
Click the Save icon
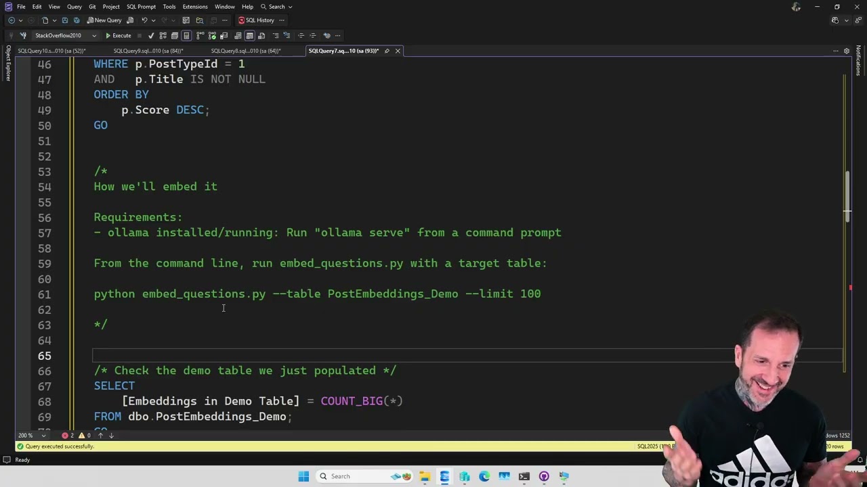tap(65, 20)
